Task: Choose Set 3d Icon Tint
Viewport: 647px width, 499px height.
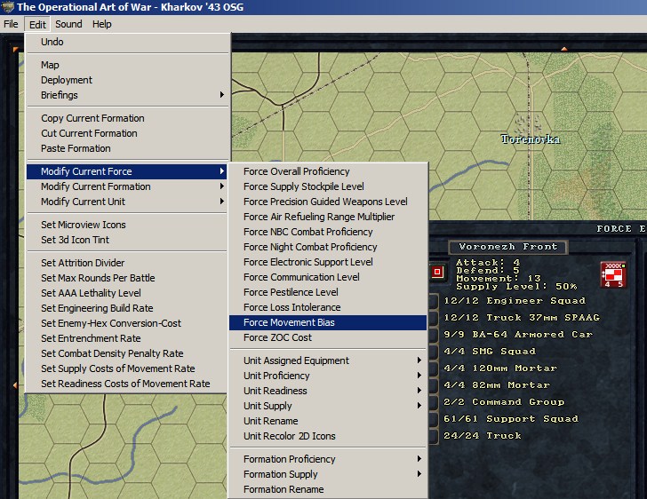Action: coord(127,240)
